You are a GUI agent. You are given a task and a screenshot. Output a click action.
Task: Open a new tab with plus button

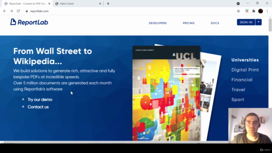(108, 4)
